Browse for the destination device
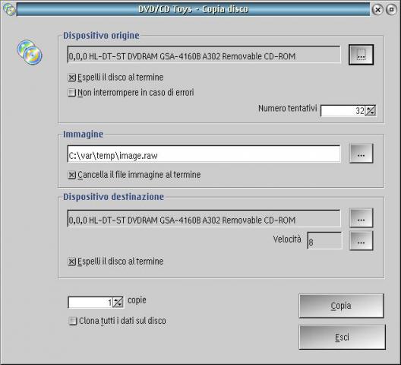The width and height of the screenshot is (401, 365). pos(361,218)
